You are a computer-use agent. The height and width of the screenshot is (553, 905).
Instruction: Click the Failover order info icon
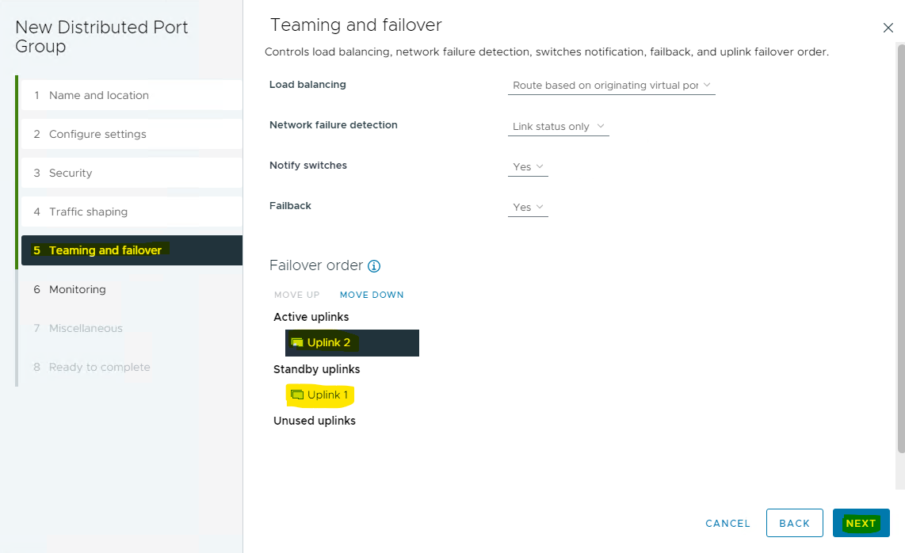click(x=375, y=266)
